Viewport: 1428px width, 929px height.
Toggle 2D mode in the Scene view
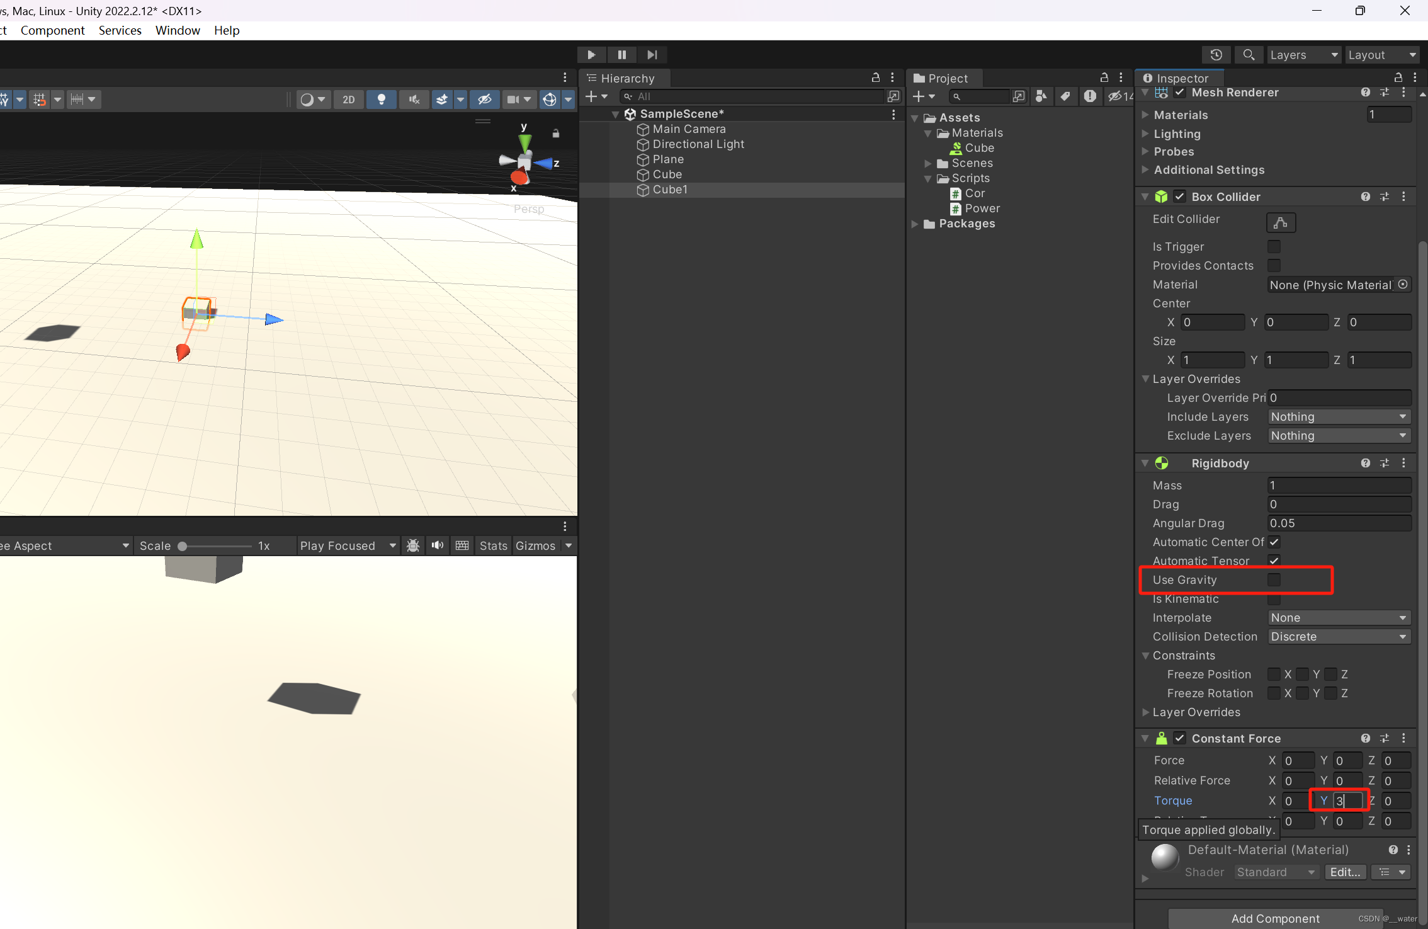(x=348, y=99)
